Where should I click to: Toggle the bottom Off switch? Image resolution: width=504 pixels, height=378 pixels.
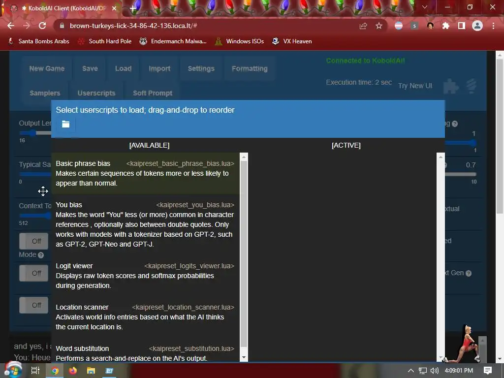(34, 305)
